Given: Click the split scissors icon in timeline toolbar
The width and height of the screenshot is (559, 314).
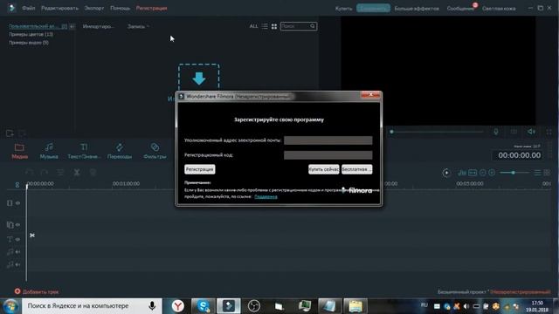Looking at the screenshot, I should click(x=77, y=173).
